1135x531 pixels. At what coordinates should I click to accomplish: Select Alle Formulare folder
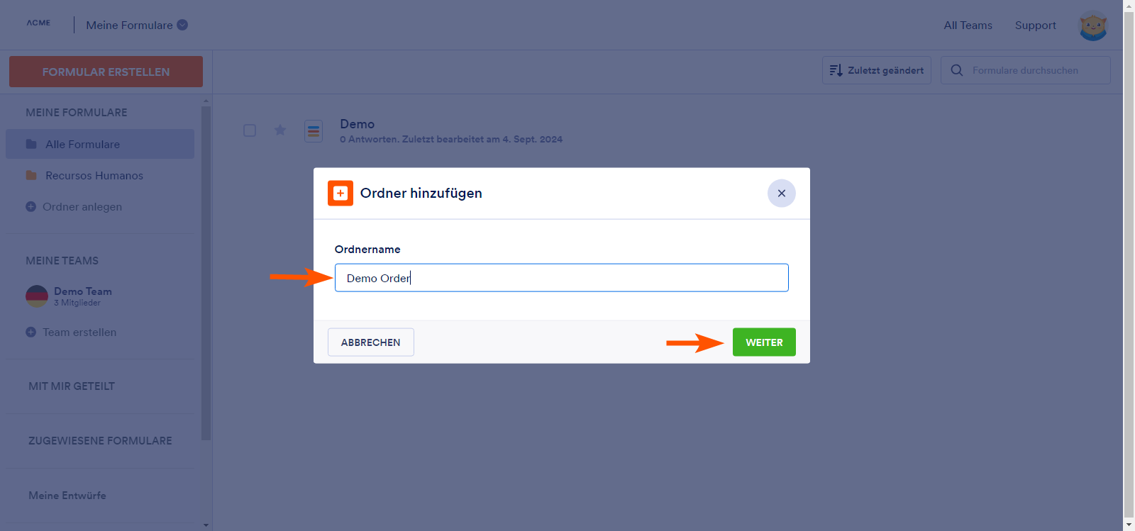point(100,144)
